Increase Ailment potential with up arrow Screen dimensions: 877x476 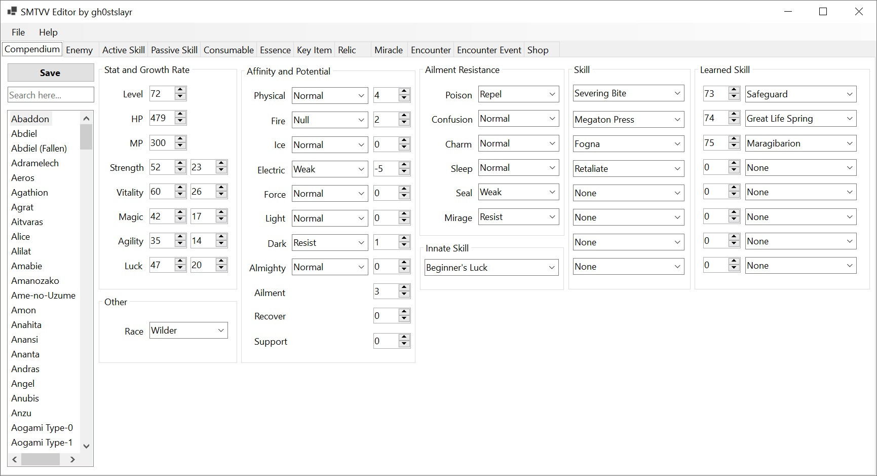click(x=404, y=287)
